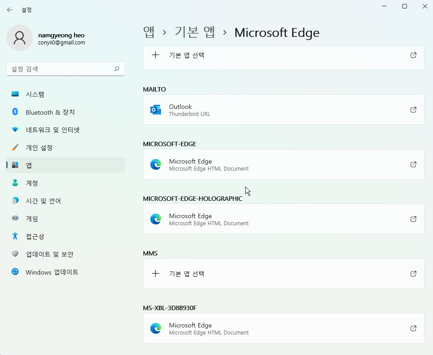Open the user account avatar
The width and height of the screenshot is (433, 355).
[20, 38]
